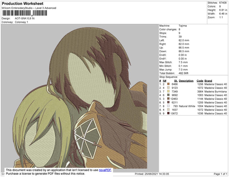The image size is (229, 177).
Task: Click the 'Stop Sequence:' heading
Action: point(169,77)
